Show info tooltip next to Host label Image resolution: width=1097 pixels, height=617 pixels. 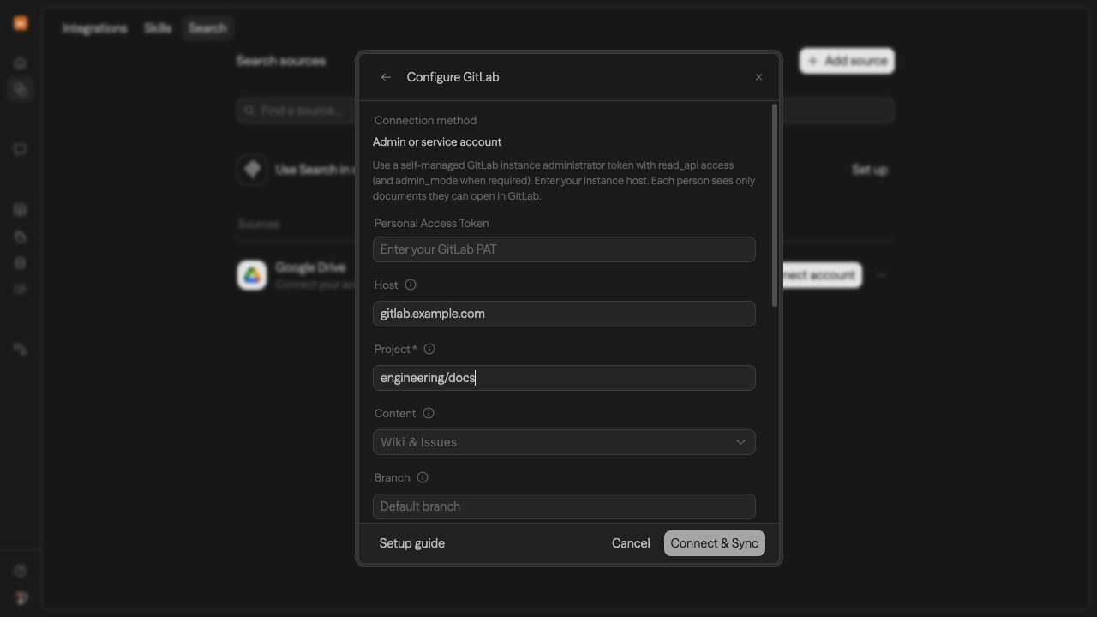pos(411,285)
